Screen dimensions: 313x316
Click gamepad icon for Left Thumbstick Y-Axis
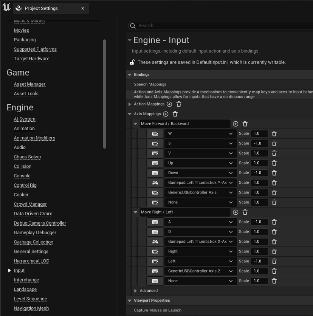point(155,183)
